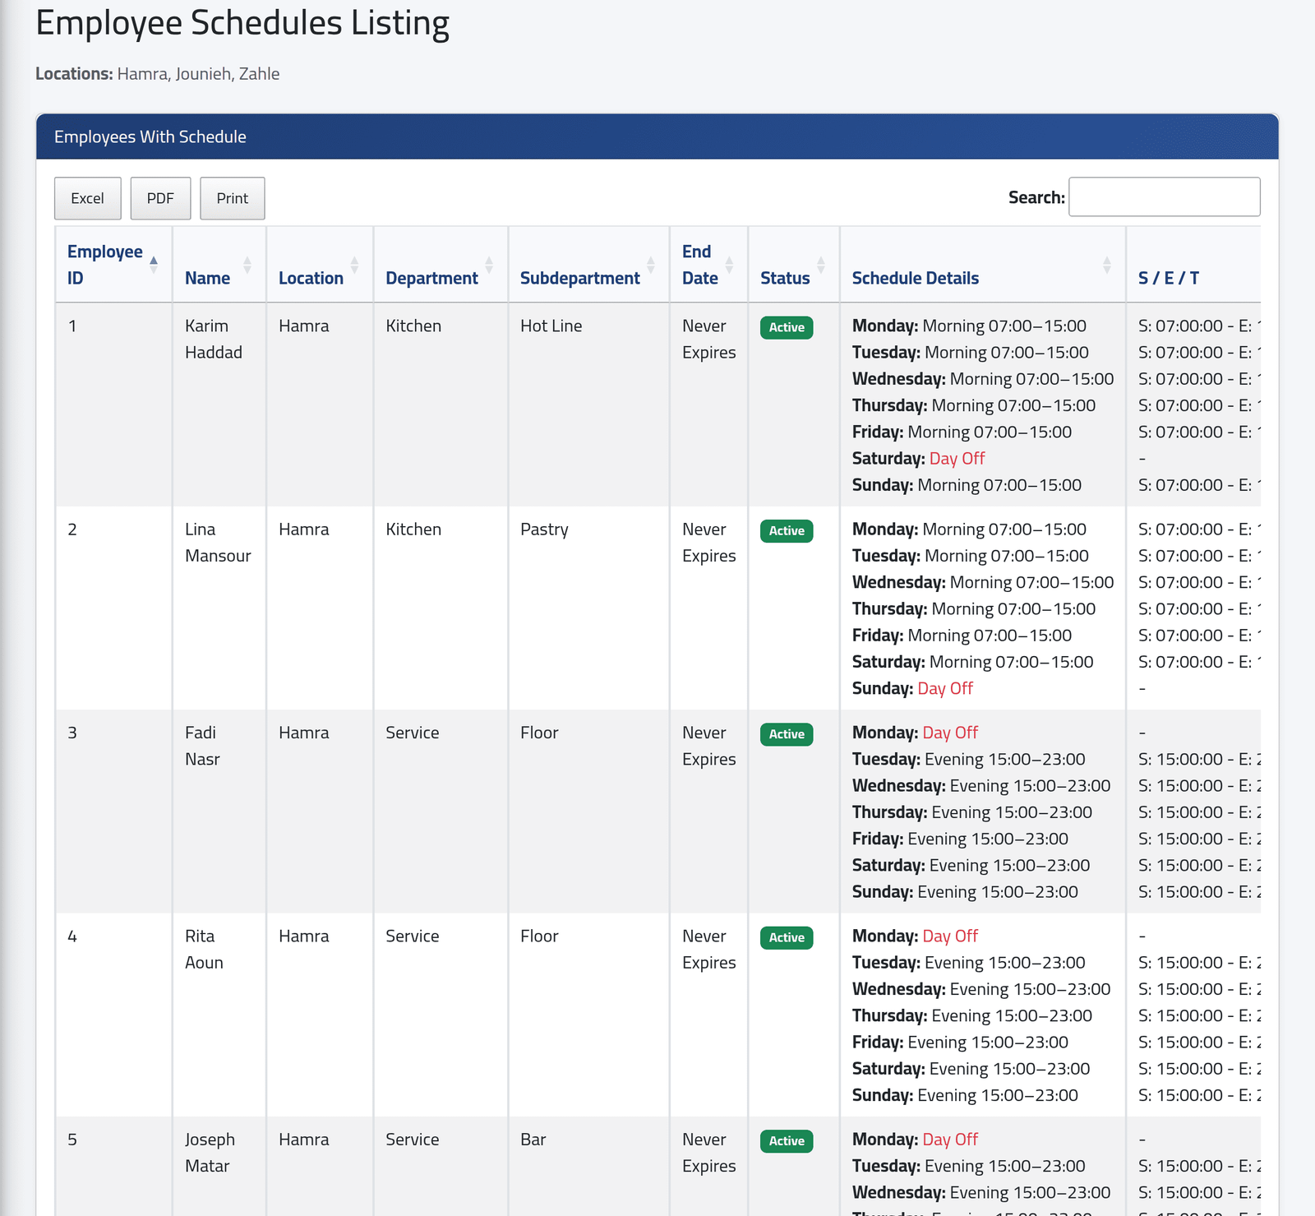Click the Employees With Schedule panel header

pos(657,136)
